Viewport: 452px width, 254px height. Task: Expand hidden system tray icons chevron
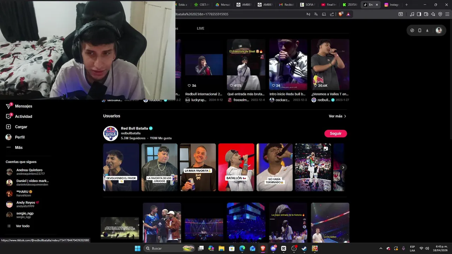[x=381, y=248]
